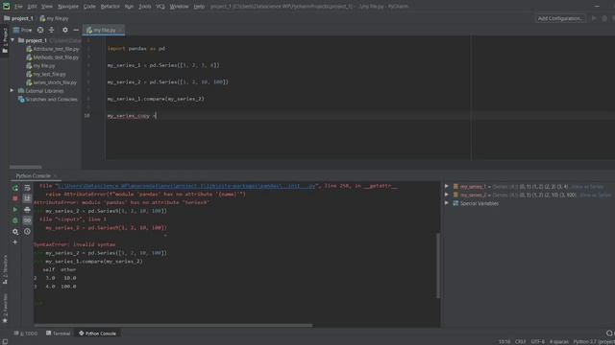Toggle soft-wrap in the console
Image resolution: width=615 pixels, height=345 pixels.
point(27,188)
